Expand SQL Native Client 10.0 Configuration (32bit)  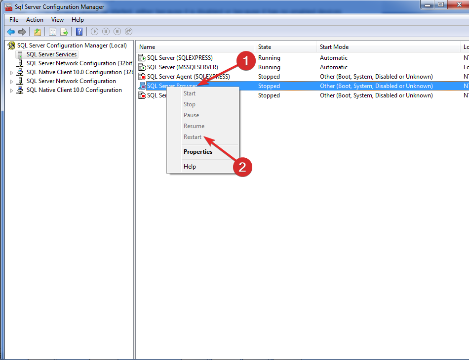coord(11,73)
